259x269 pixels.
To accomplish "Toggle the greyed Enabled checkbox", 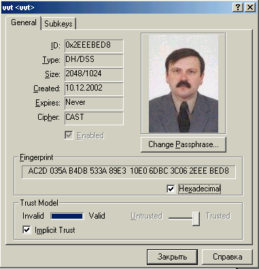I will click(69, 136).
